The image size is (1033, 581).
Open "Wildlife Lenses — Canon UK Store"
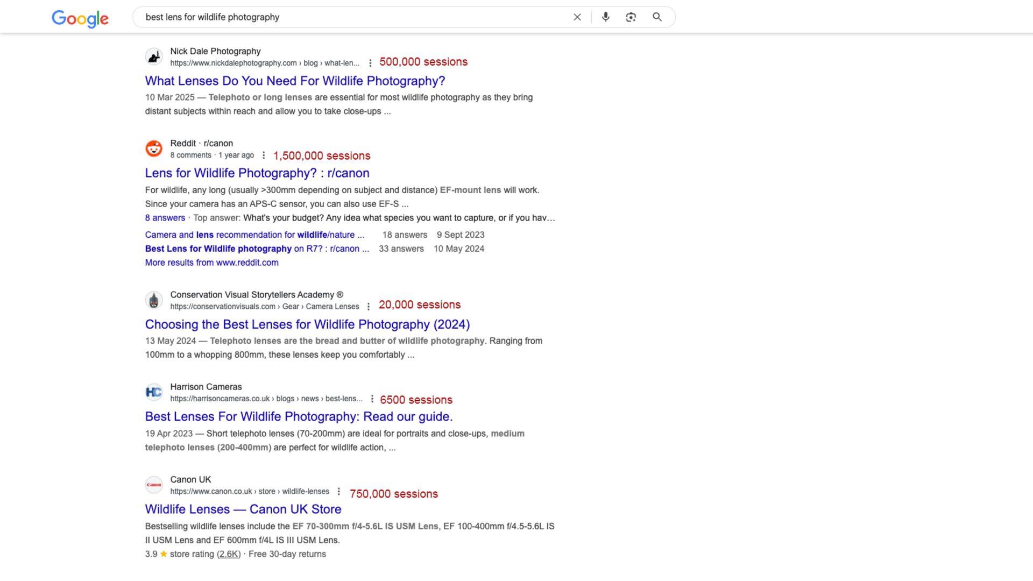243,509
